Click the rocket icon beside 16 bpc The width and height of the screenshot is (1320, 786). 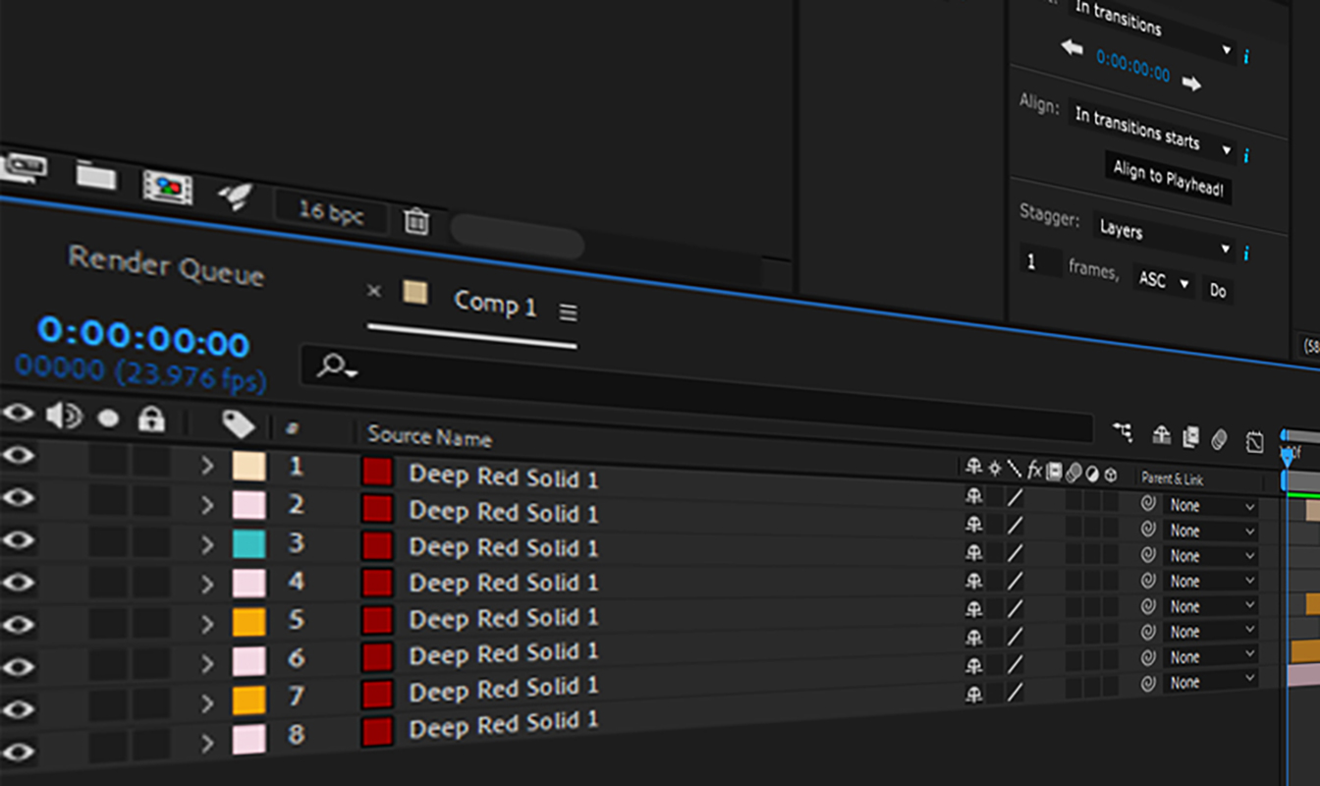click(x=235, y=196)
